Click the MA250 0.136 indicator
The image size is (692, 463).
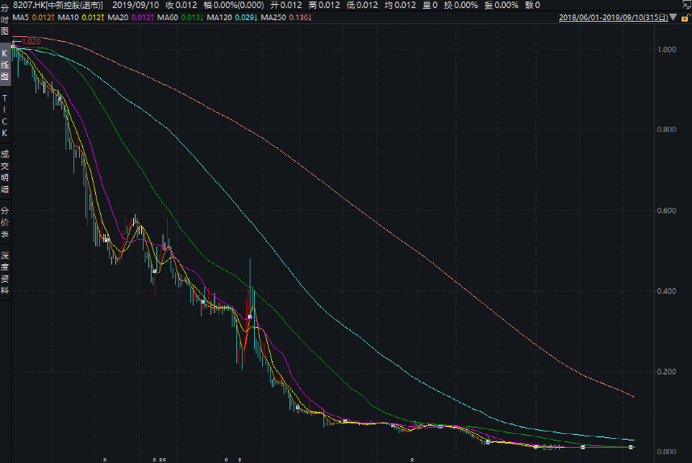286,18
